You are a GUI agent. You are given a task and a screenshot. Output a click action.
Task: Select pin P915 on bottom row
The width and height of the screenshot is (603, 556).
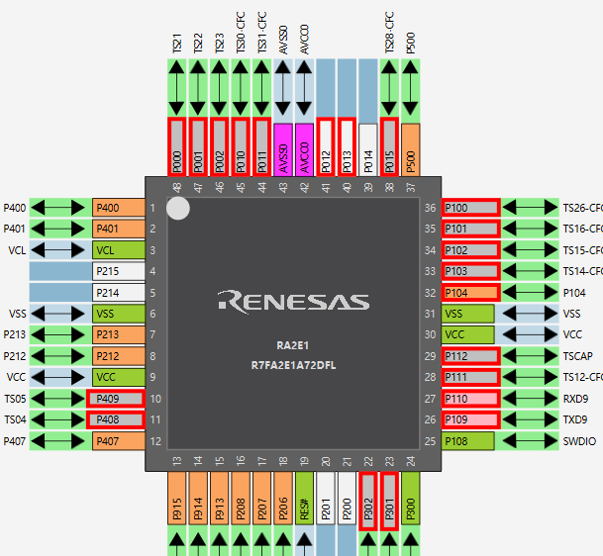click(x=177, y=498)
